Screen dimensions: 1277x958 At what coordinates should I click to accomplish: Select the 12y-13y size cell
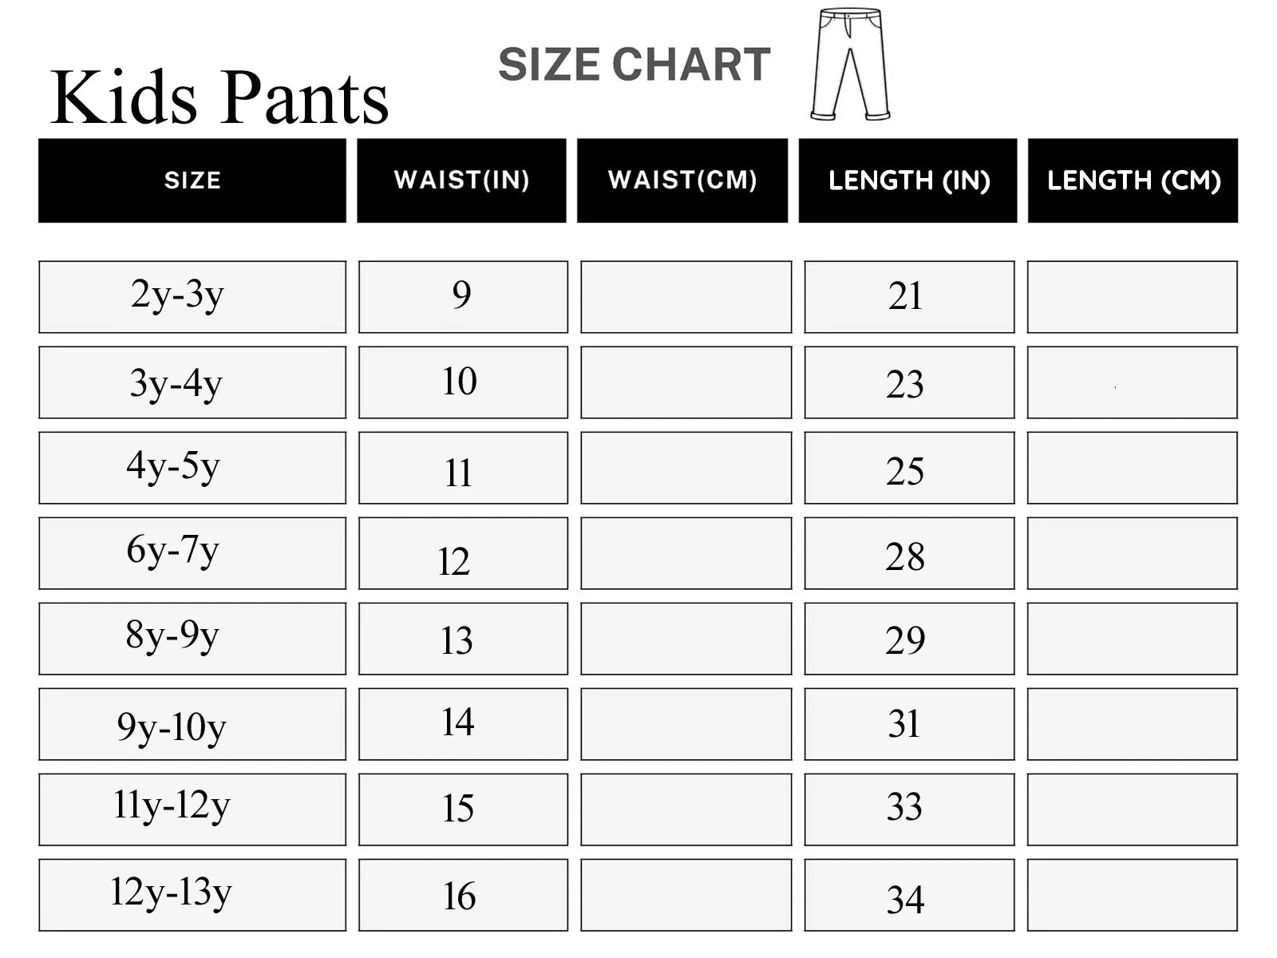click(x=192, y=895)
